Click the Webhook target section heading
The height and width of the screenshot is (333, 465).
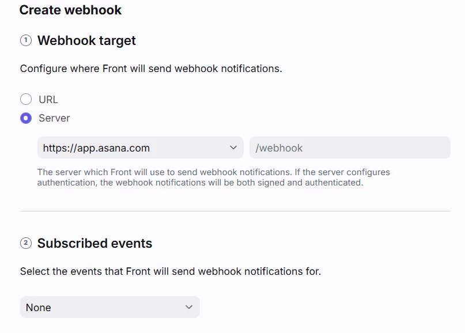pos(86,41)
